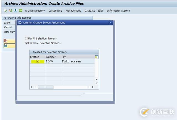Click the green toolbar icon beside Archive Directory
Viewport: 177px width, 120px height.
pos(20,10)
